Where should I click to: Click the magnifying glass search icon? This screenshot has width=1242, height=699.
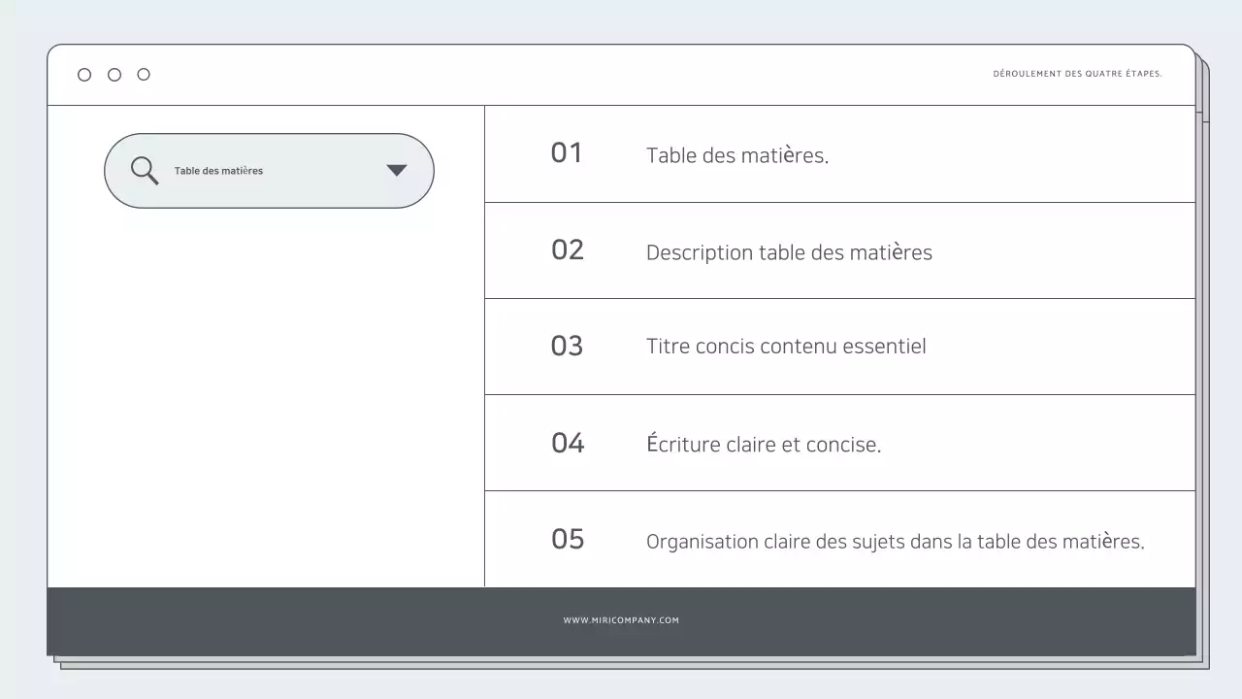pyautogui.click(x=144, y=170)
